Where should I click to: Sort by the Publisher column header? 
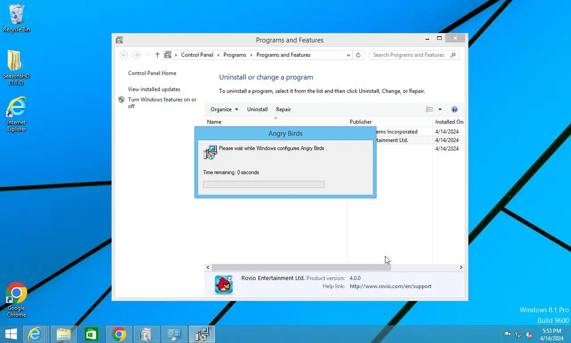(389, 121)
